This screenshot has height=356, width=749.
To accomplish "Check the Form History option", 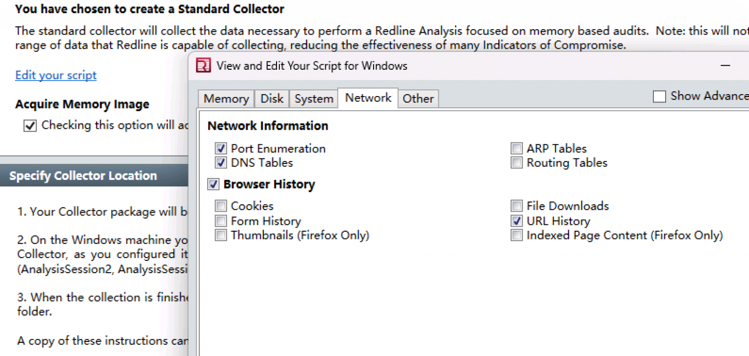I will [x=220, y=220].
